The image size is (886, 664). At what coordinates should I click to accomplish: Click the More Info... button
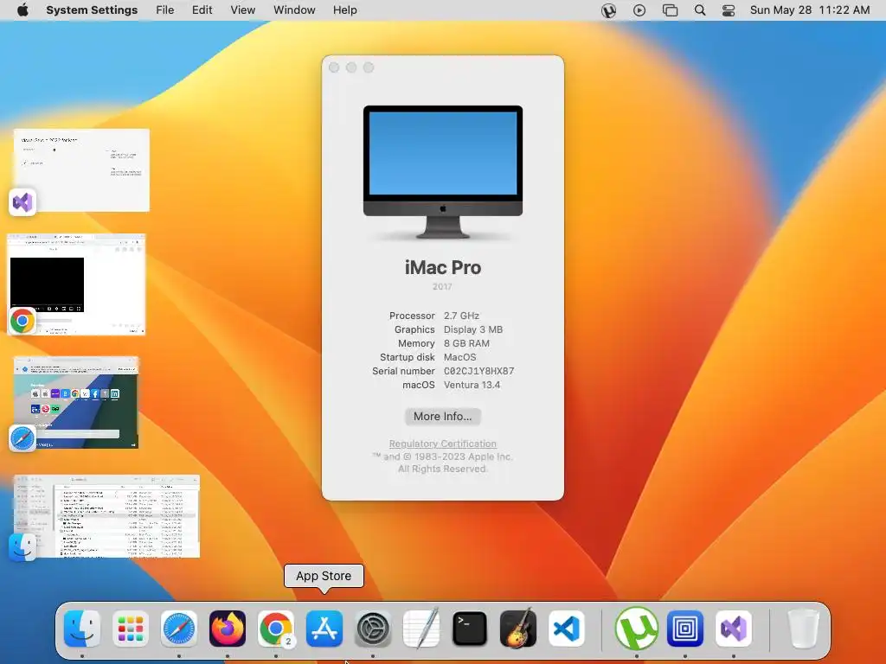coord(442,416)
